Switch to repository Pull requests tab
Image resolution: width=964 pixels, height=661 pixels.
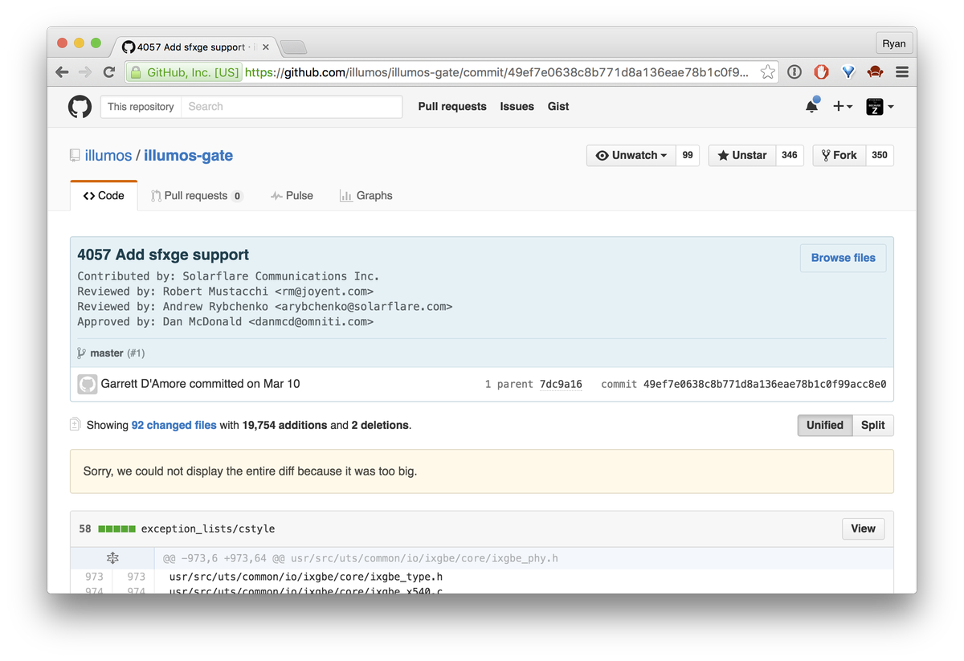pyautogui.click(x=197, y=195)
